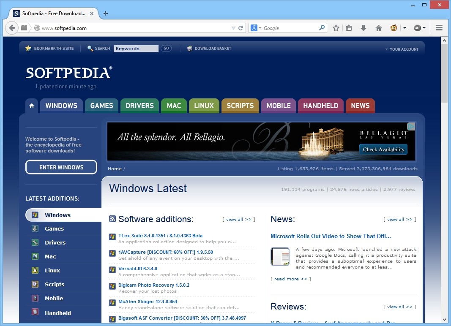Click the magnifier icon in Google search box

[322, 27]
